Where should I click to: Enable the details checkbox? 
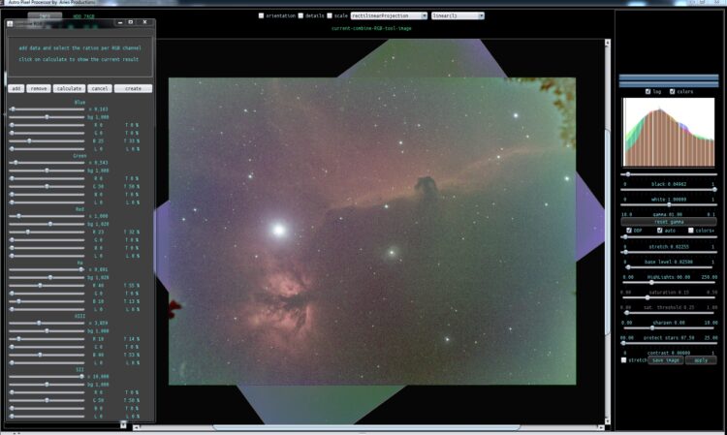(x=300, y=16)
